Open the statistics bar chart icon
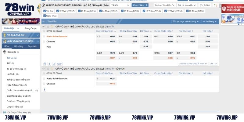 54,64
